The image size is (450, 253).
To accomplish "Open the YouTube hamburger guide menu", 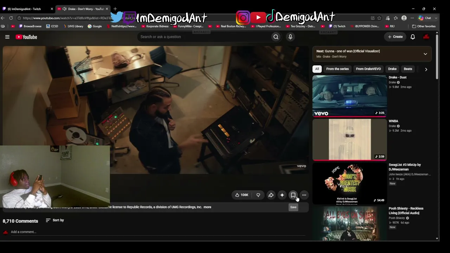I will click(7, 37).
